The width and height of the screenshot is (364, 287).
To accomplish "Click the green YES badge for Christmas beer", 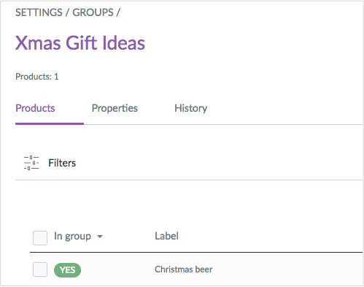I will coord(67,270).
